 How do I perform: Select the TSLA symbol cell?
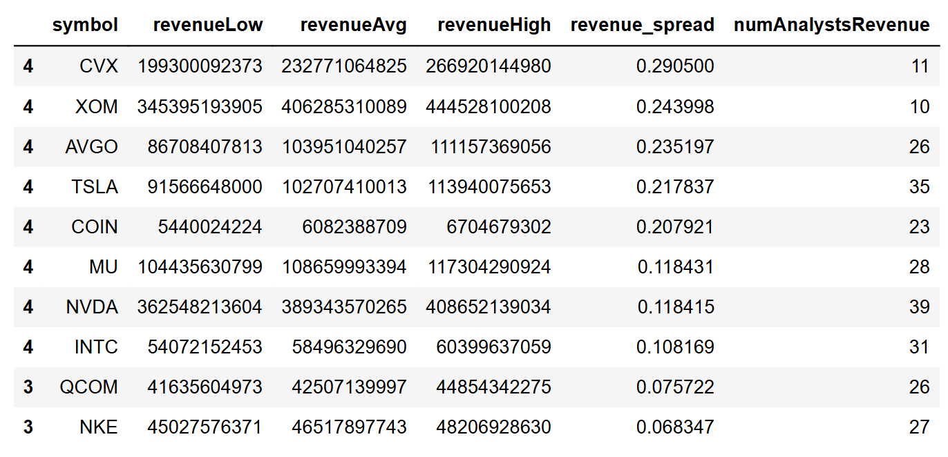click(x=94, y=186)
